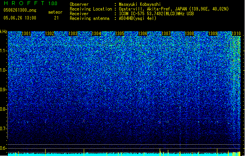Click the meteor count label
Image resolution: width=245 pixels, height=156 pixels.
coord(55,12)
